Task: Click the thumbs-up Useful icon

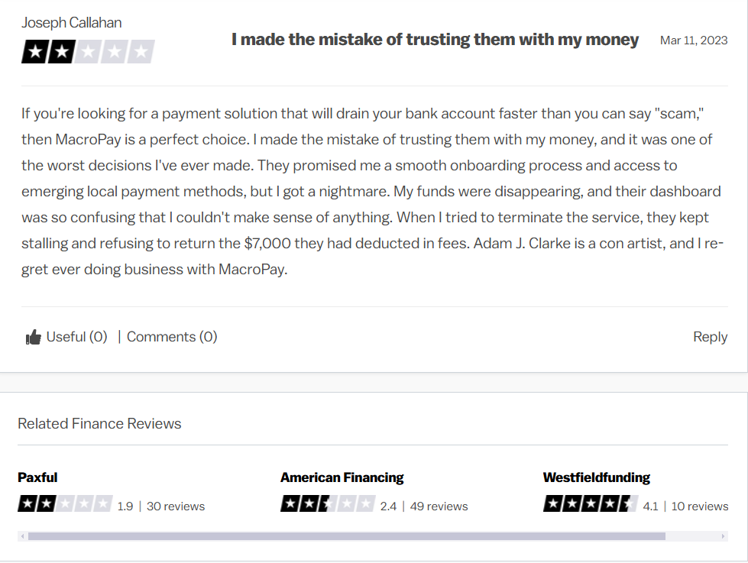Action: click(34, 338)
